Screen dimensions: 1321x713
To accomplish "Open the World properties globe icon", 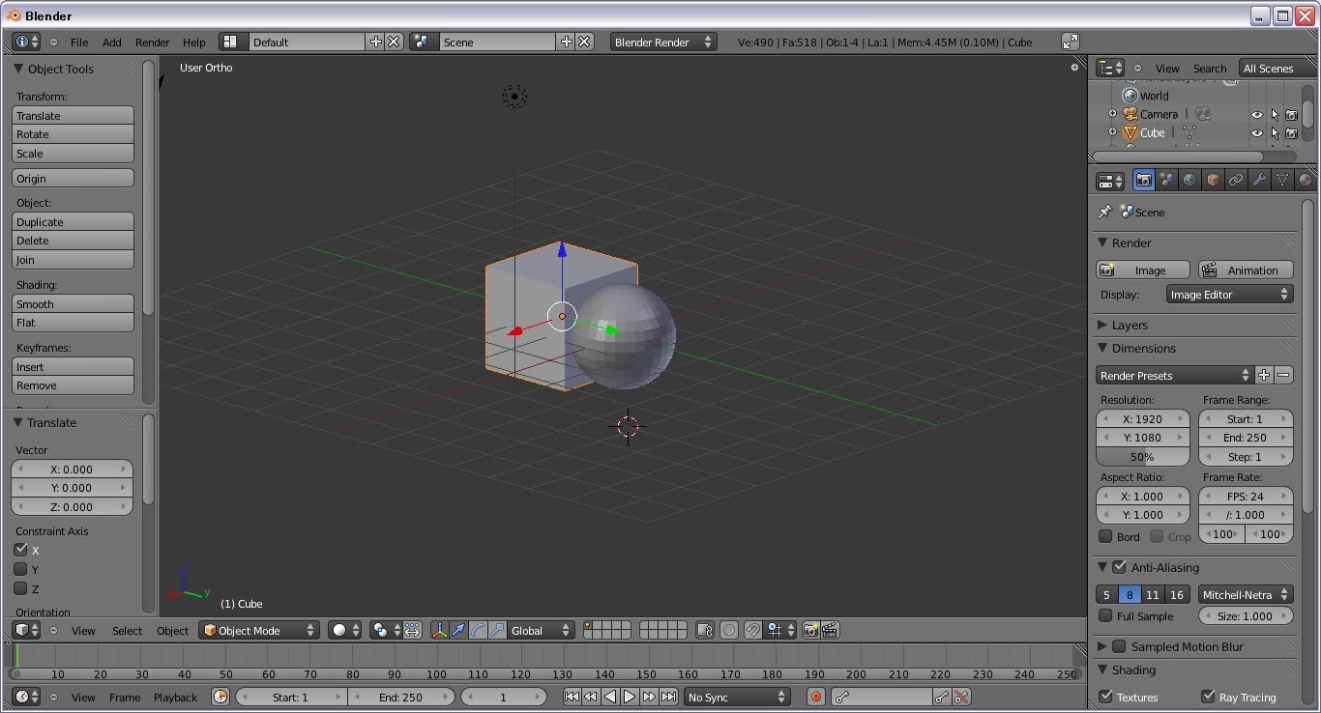I will [x=1189, y=180].
